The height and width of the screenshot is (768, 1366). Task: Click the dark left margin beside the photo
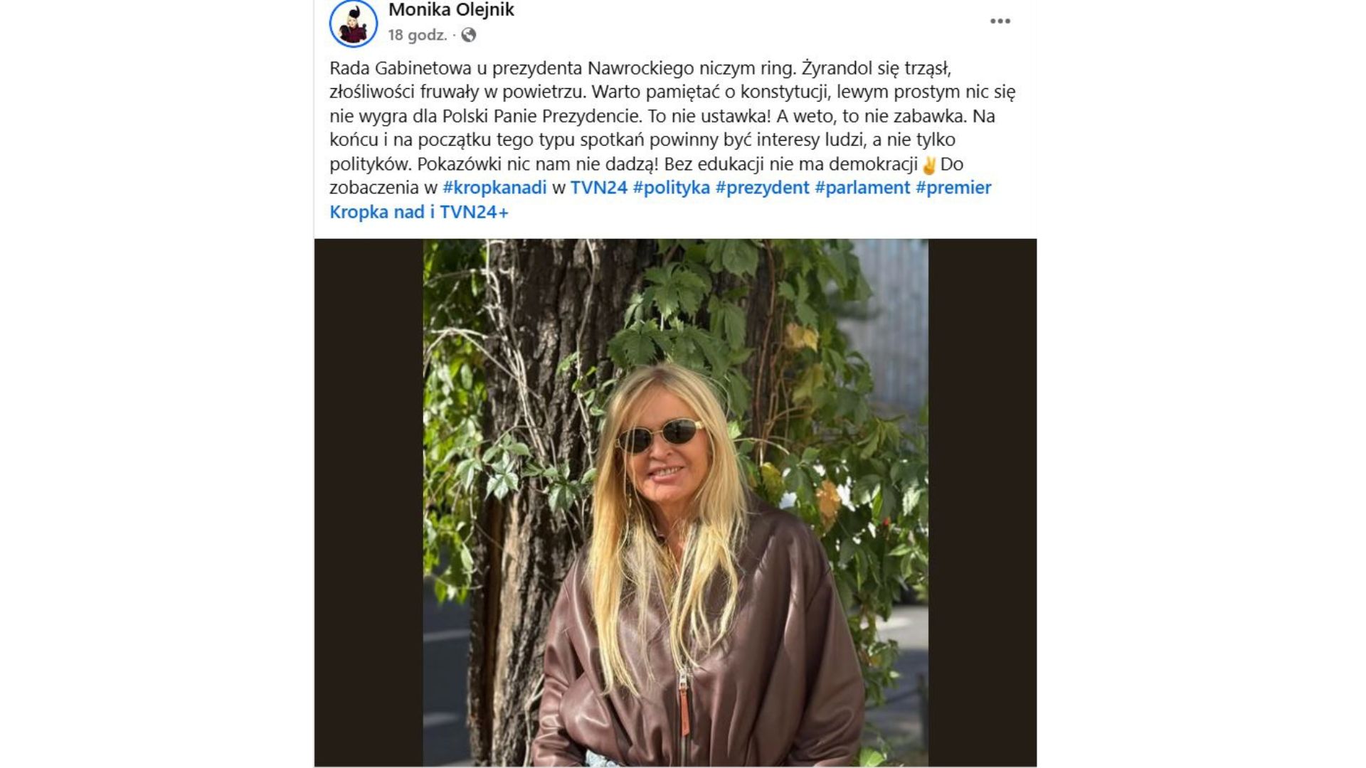pos(369,503)
